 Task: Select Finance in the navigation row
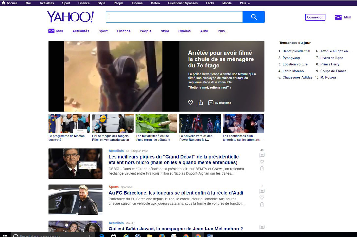pos(124,31)
